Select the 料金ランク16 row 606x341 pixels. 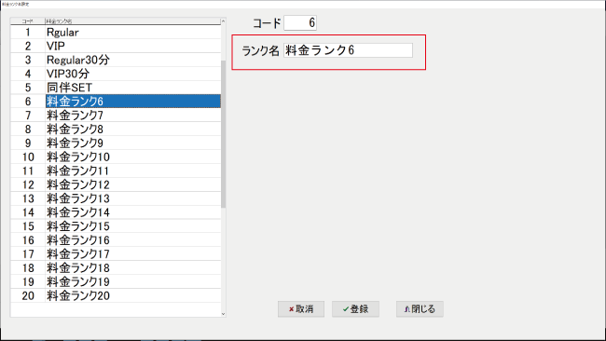(x=116, y=240)
